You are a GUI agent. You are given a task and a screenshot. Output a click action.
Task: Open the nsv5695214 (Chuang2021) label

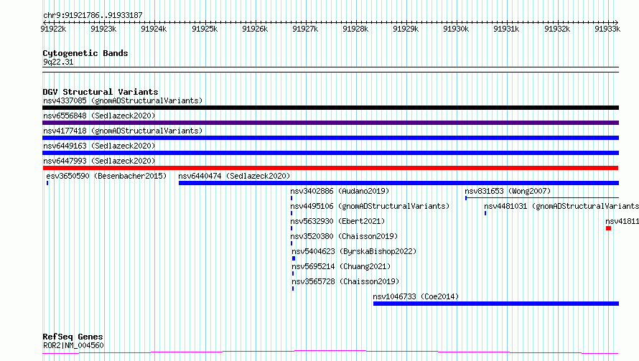341,266
